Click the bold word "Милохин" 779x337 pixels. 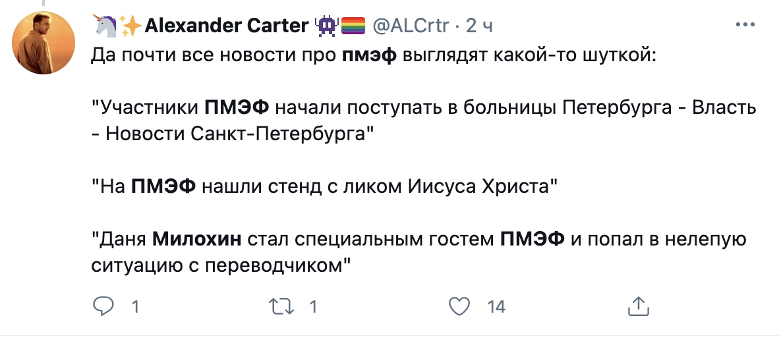pos(196,239)
